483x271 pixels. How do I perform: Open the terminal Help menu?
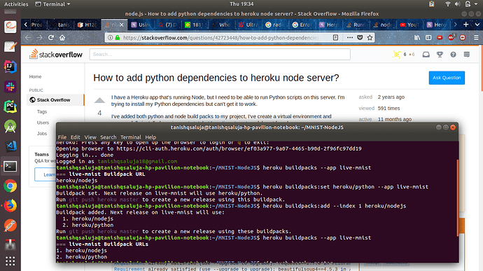click(x=150, y=137)
